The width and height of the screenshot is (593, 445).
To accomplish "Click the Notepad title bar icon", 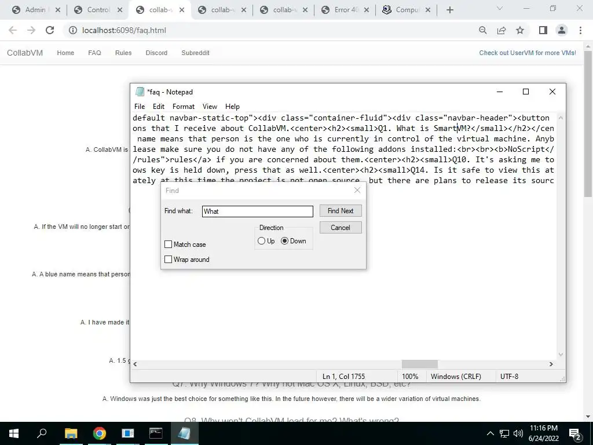I will 140,92.
